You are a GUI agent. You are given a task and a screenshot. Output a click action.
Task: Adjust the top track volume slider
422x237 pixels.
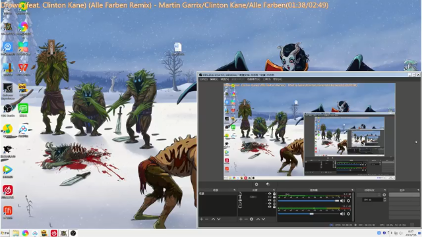pyautogui.click(x=309, y=201)
